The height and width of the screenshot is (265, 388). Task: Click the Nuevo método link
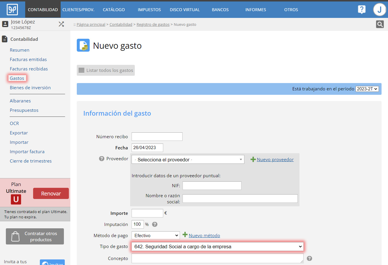(204, 236)
